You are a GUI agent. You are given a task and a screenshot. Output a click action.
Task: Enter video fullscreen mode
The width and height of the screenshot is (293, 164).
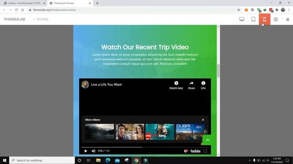point(205,151)
